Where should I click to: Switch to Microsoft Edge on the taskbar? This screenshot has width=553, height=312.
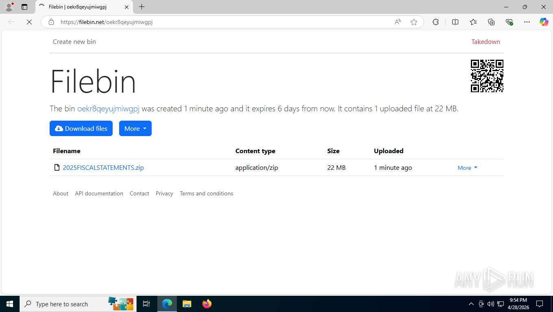[167, 304]
